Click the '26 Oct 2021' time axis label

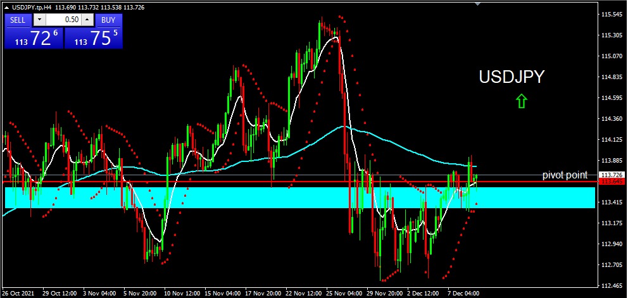[18, 293]
